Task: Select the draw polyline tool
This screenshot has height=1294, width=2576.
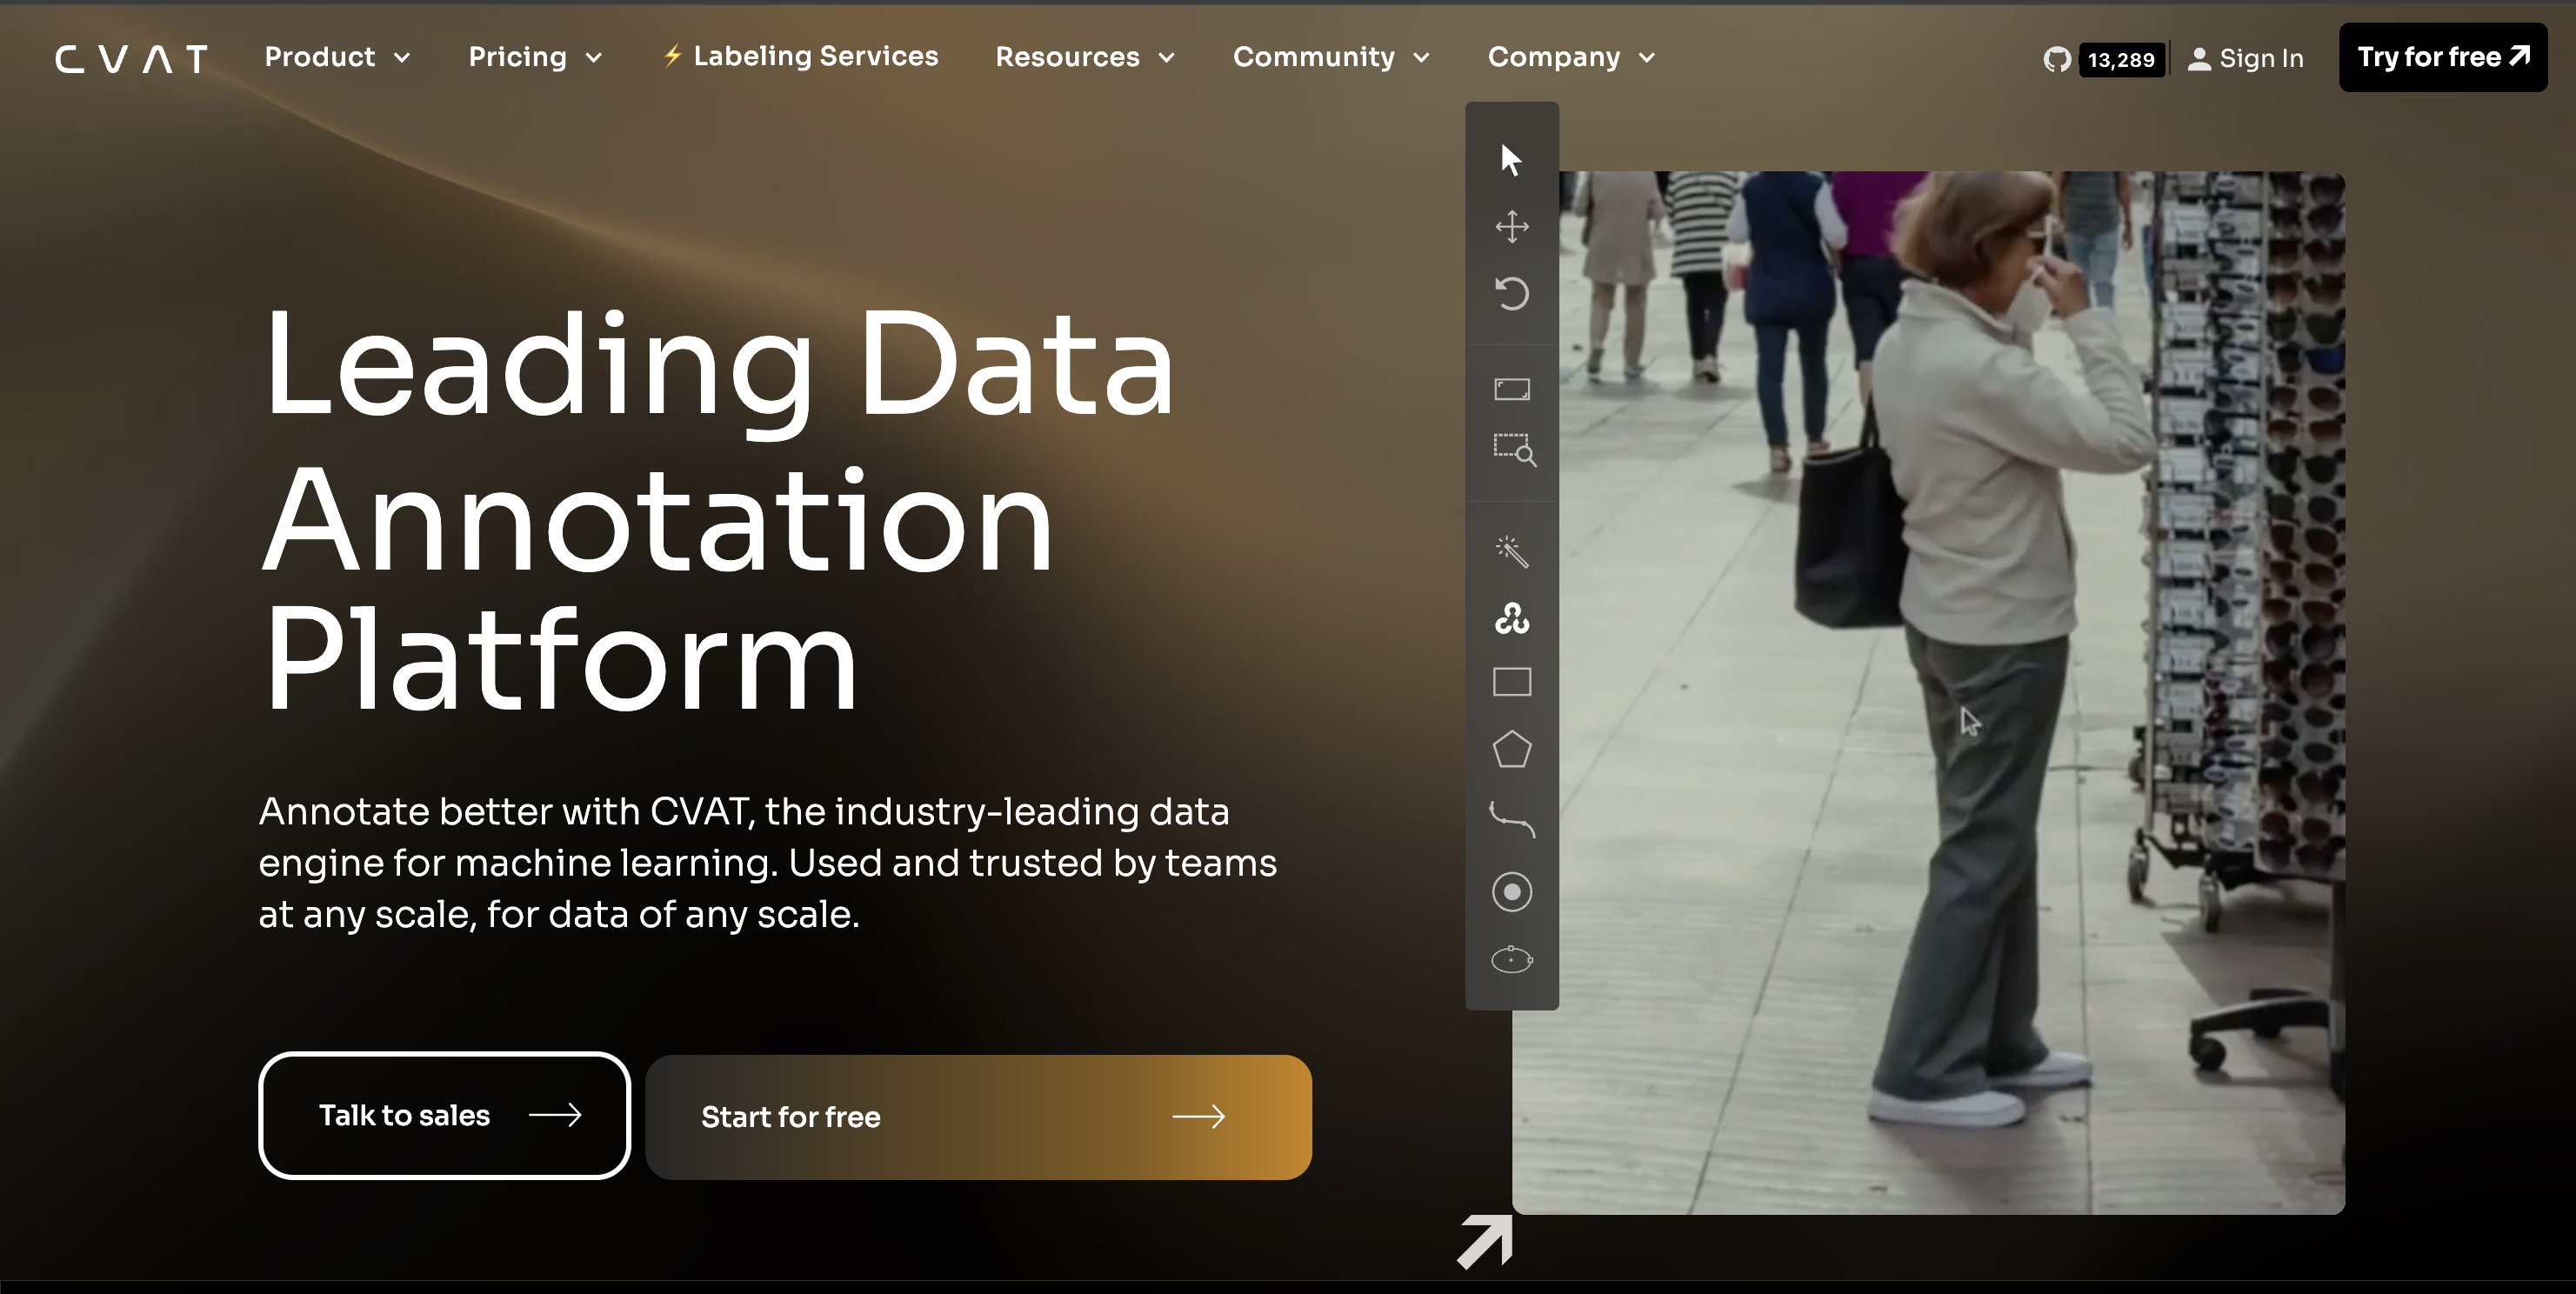Action: tap(1511, 819)
